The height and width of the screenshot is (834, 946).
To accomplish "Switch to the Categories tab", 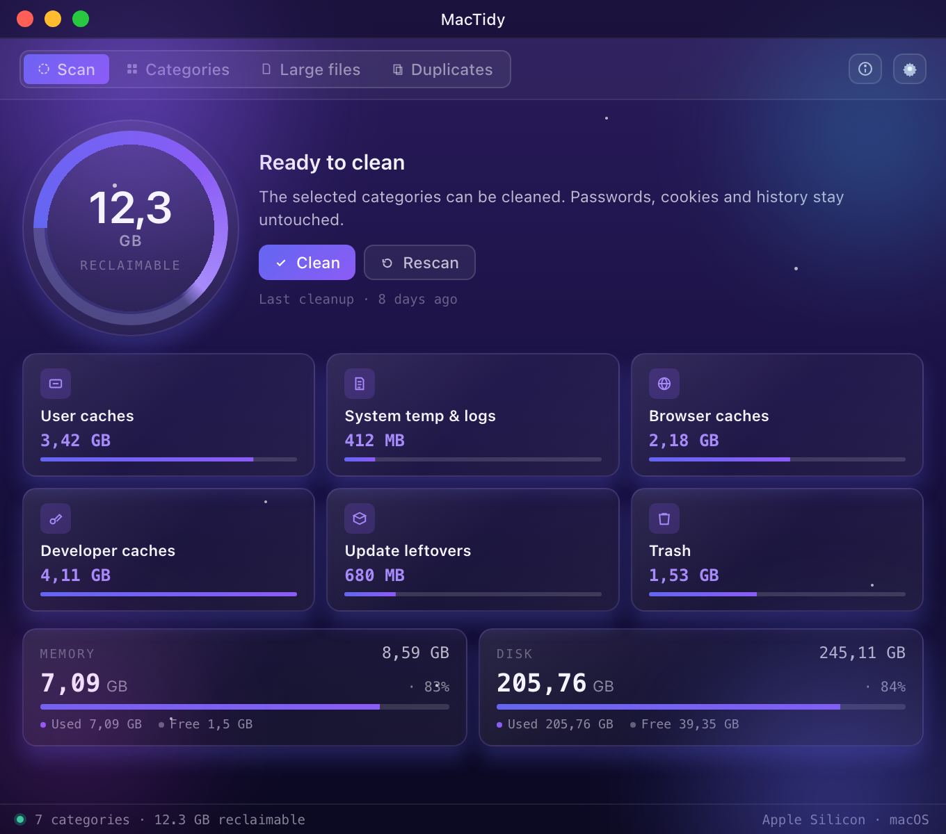I will 178,69.
